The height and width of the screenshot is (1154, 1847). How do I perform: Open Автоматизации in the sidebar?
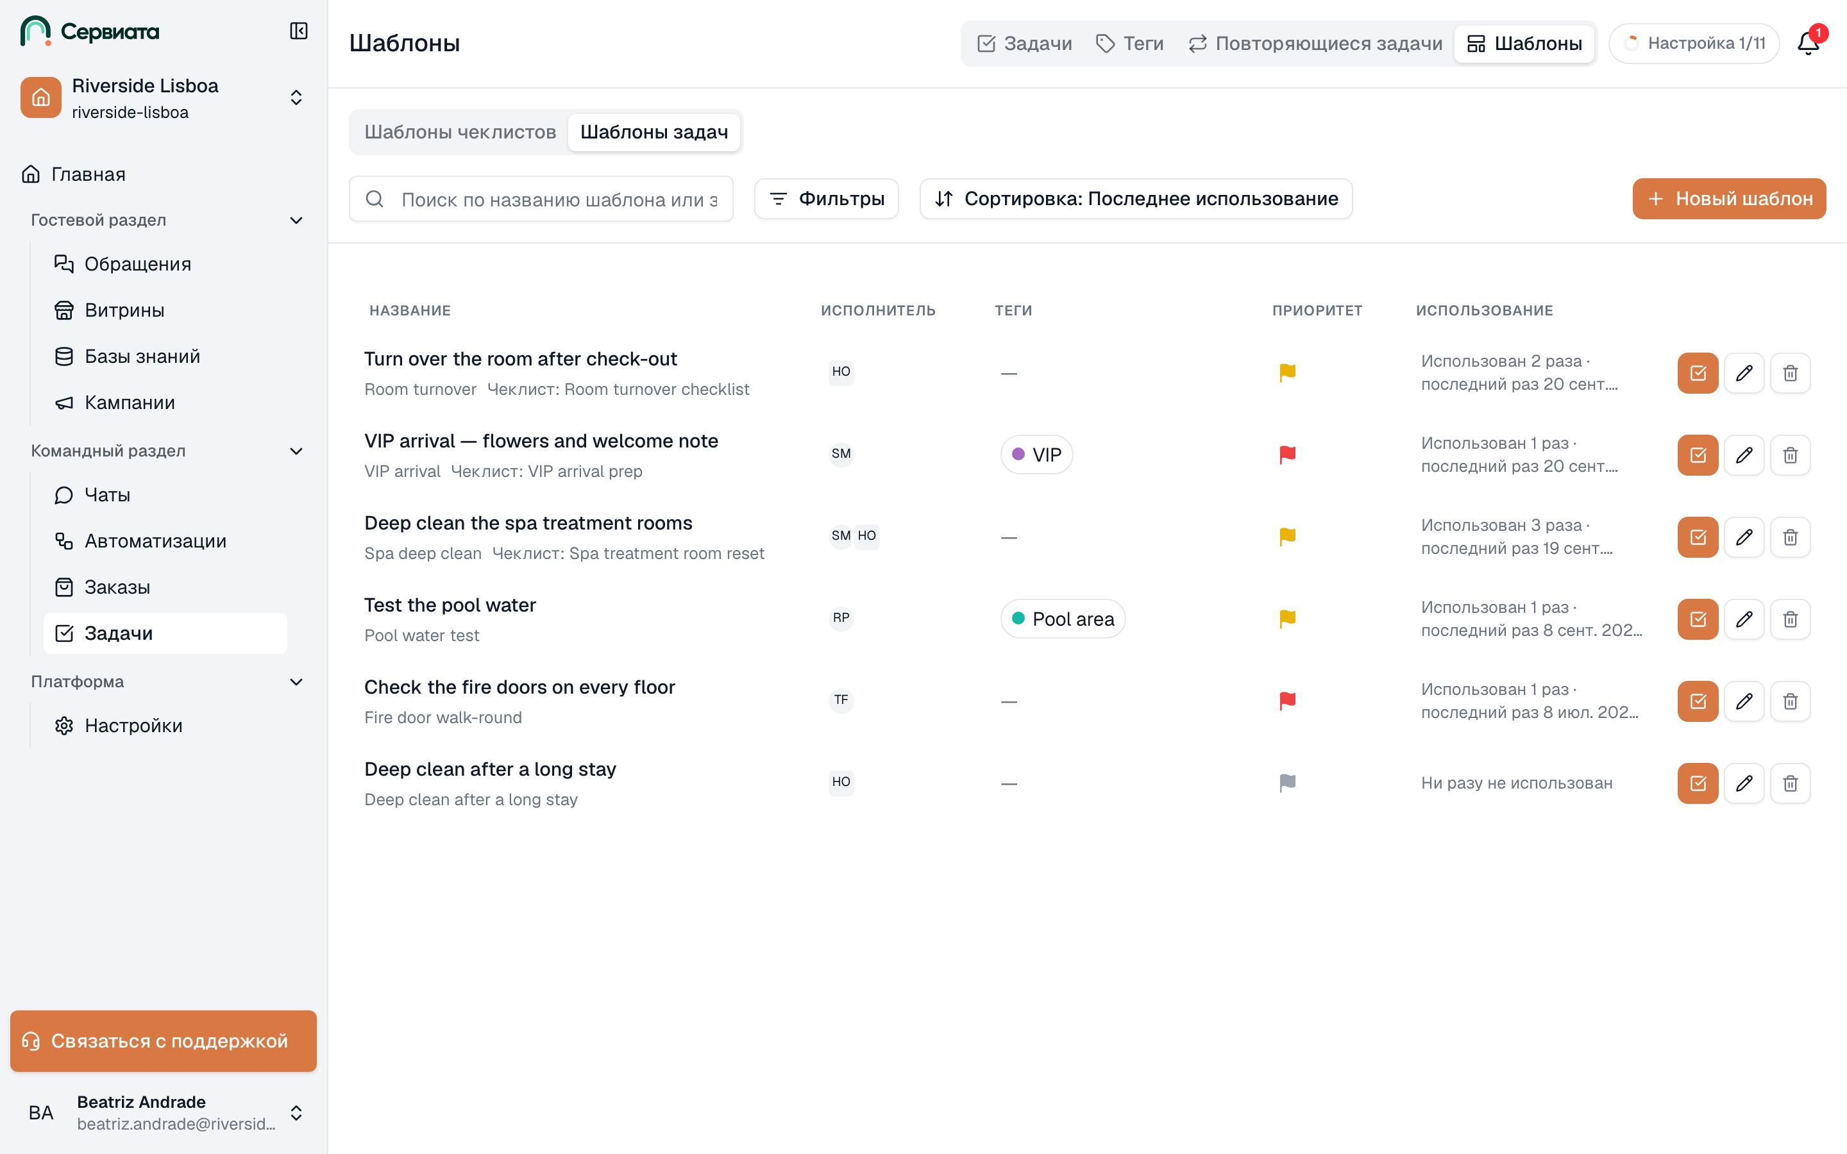pos(165,541)
